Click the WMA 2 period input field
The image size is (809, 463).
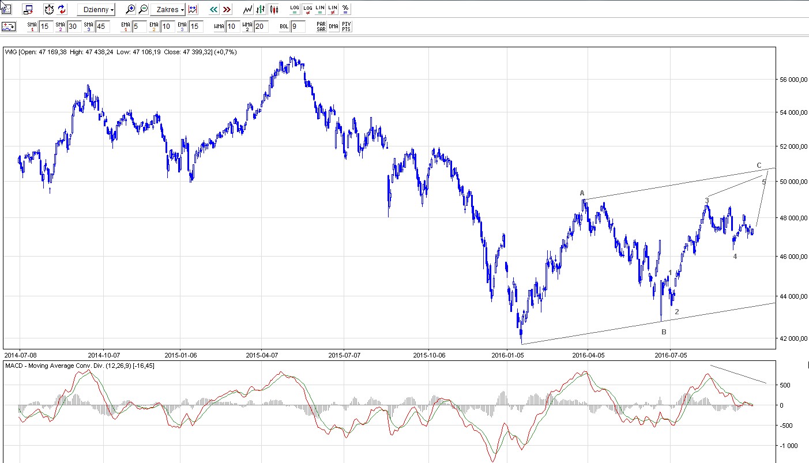pos(261,27)
